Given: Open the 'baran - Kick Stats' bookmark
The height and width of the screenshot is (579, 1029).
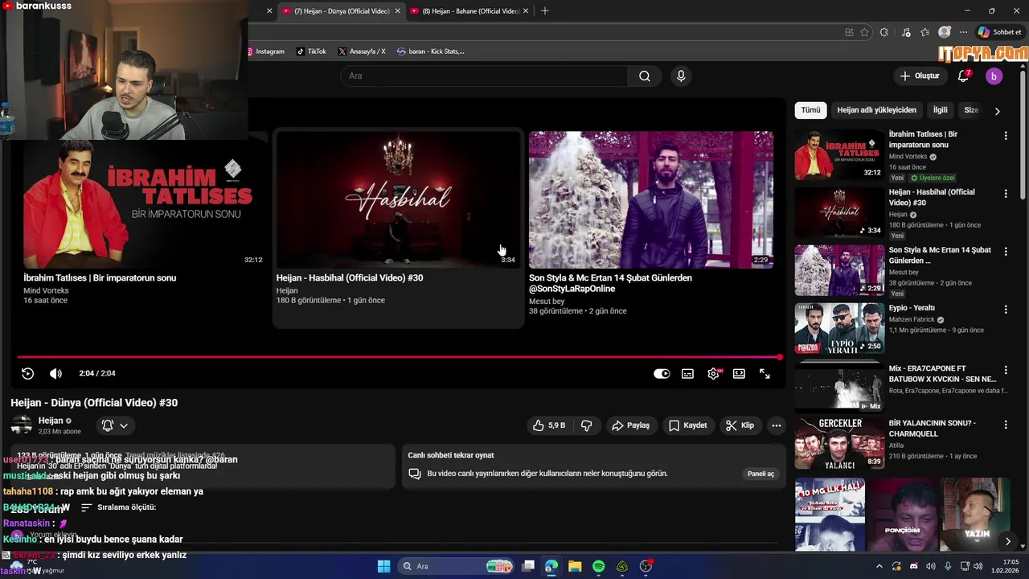Looking at the screenshot, I should (430, 51).
